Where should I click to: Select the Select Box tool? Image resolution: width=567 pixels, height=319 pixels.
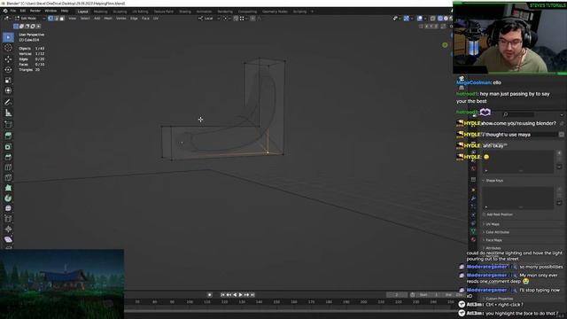[x=8, y=37]
